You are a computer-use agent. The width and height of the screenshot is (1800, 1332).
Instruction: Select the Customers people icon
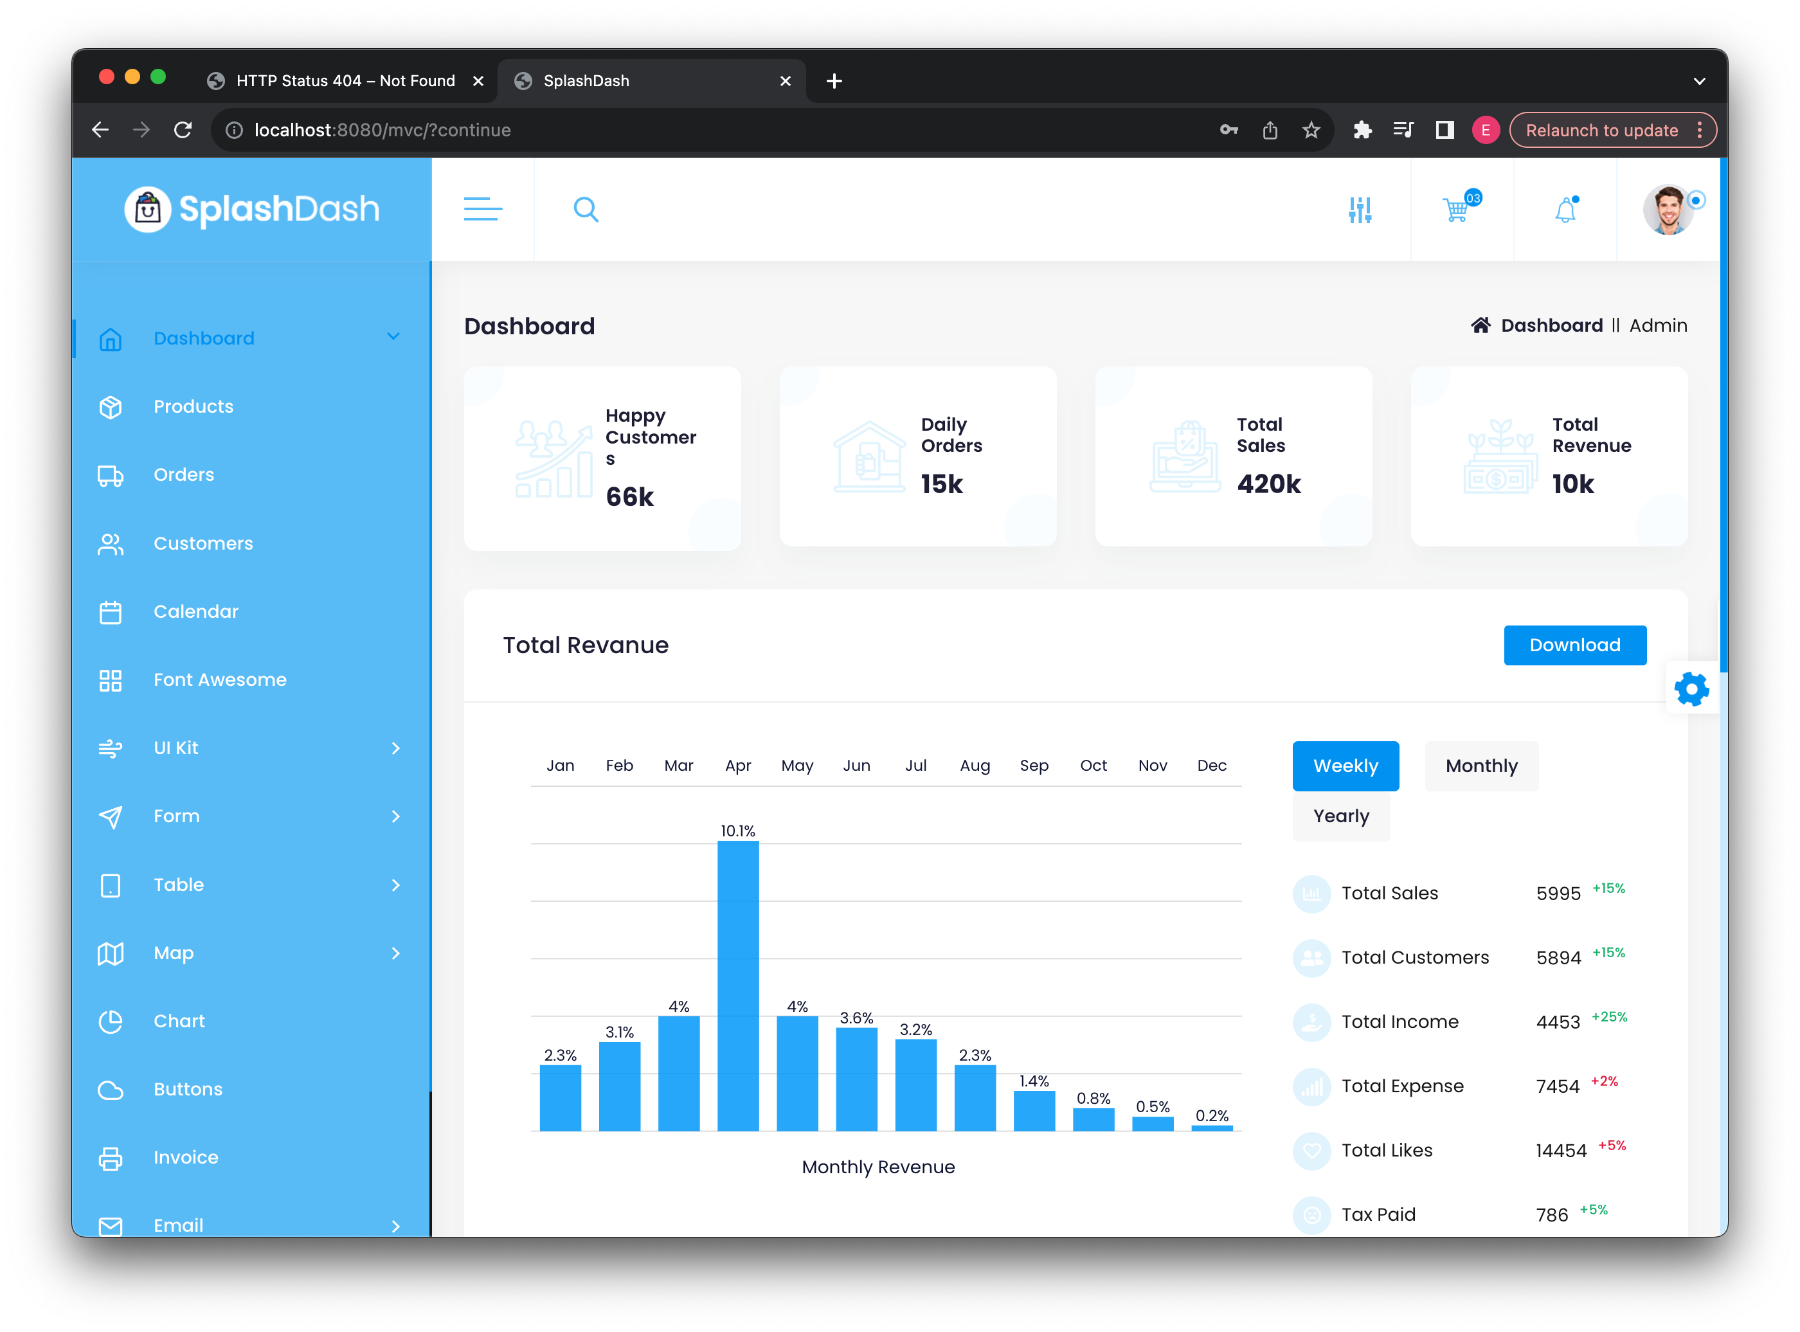pyautogui.click(x=111, y=543)
